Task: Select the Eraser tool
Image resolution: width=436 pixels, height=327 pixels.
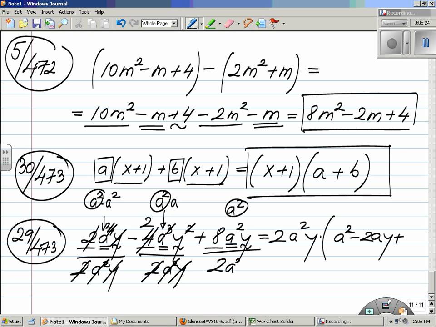Action: (x=229, y=23)
